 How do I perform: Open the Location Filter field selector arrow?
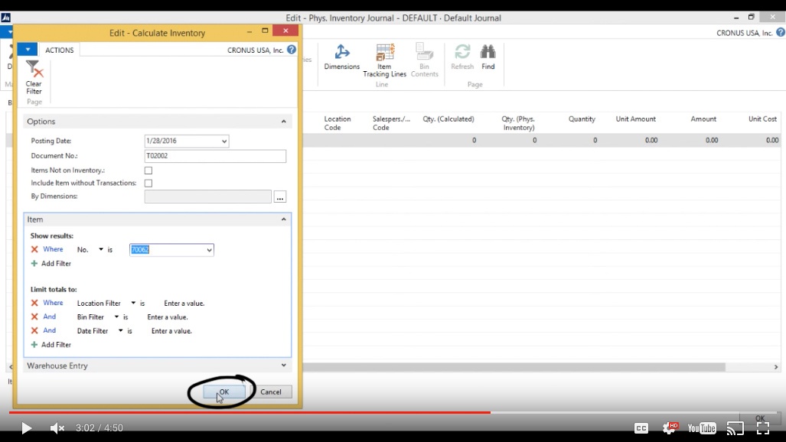(133, 303)
